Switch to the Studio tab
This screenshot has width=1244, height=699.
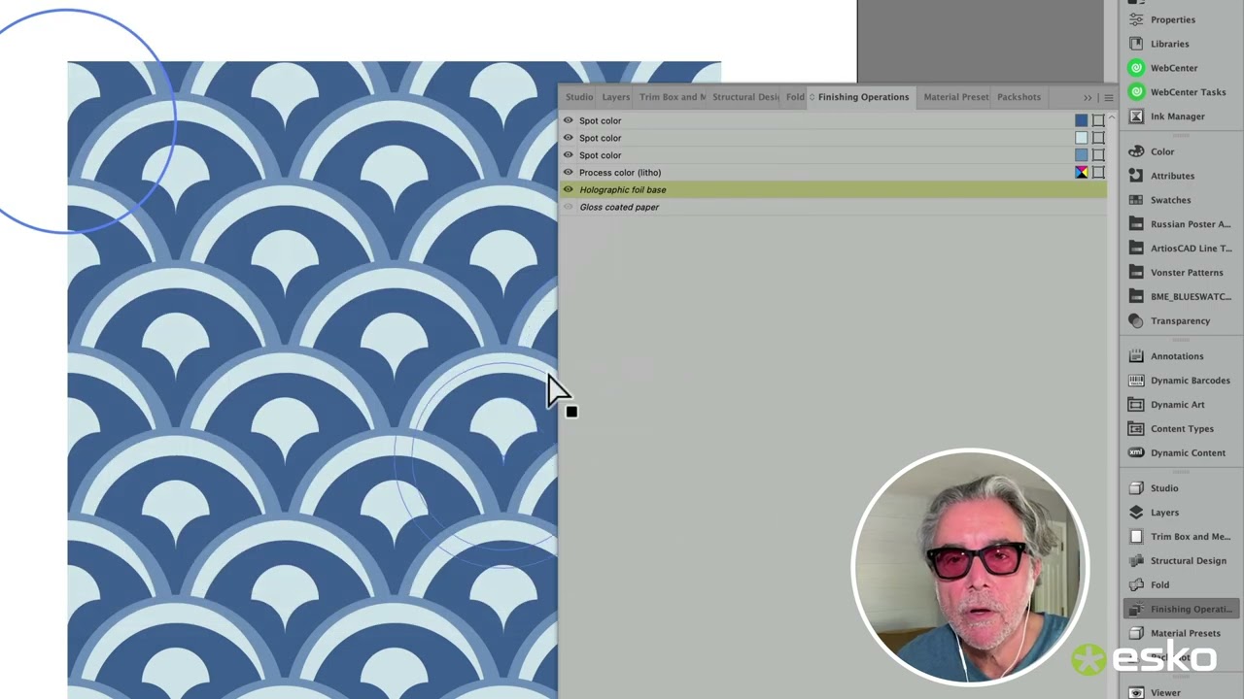[579, 97]
